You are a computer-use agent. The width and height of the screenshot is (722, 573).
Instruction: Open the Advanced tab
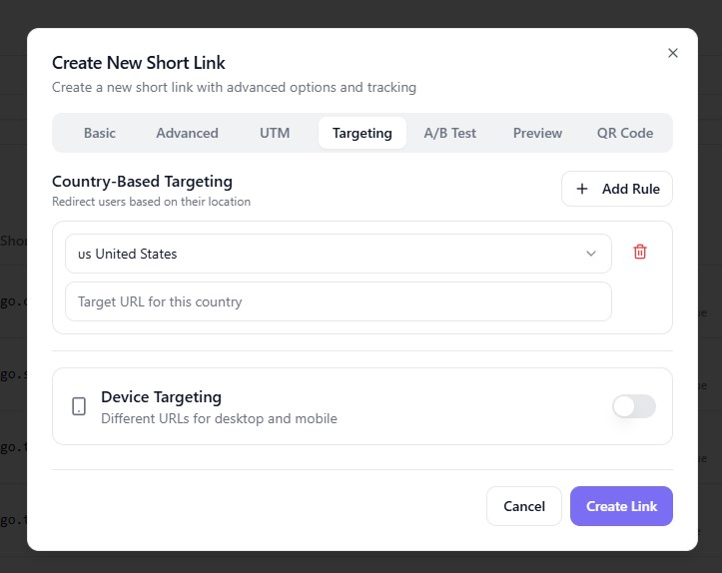tap(187, 133)
